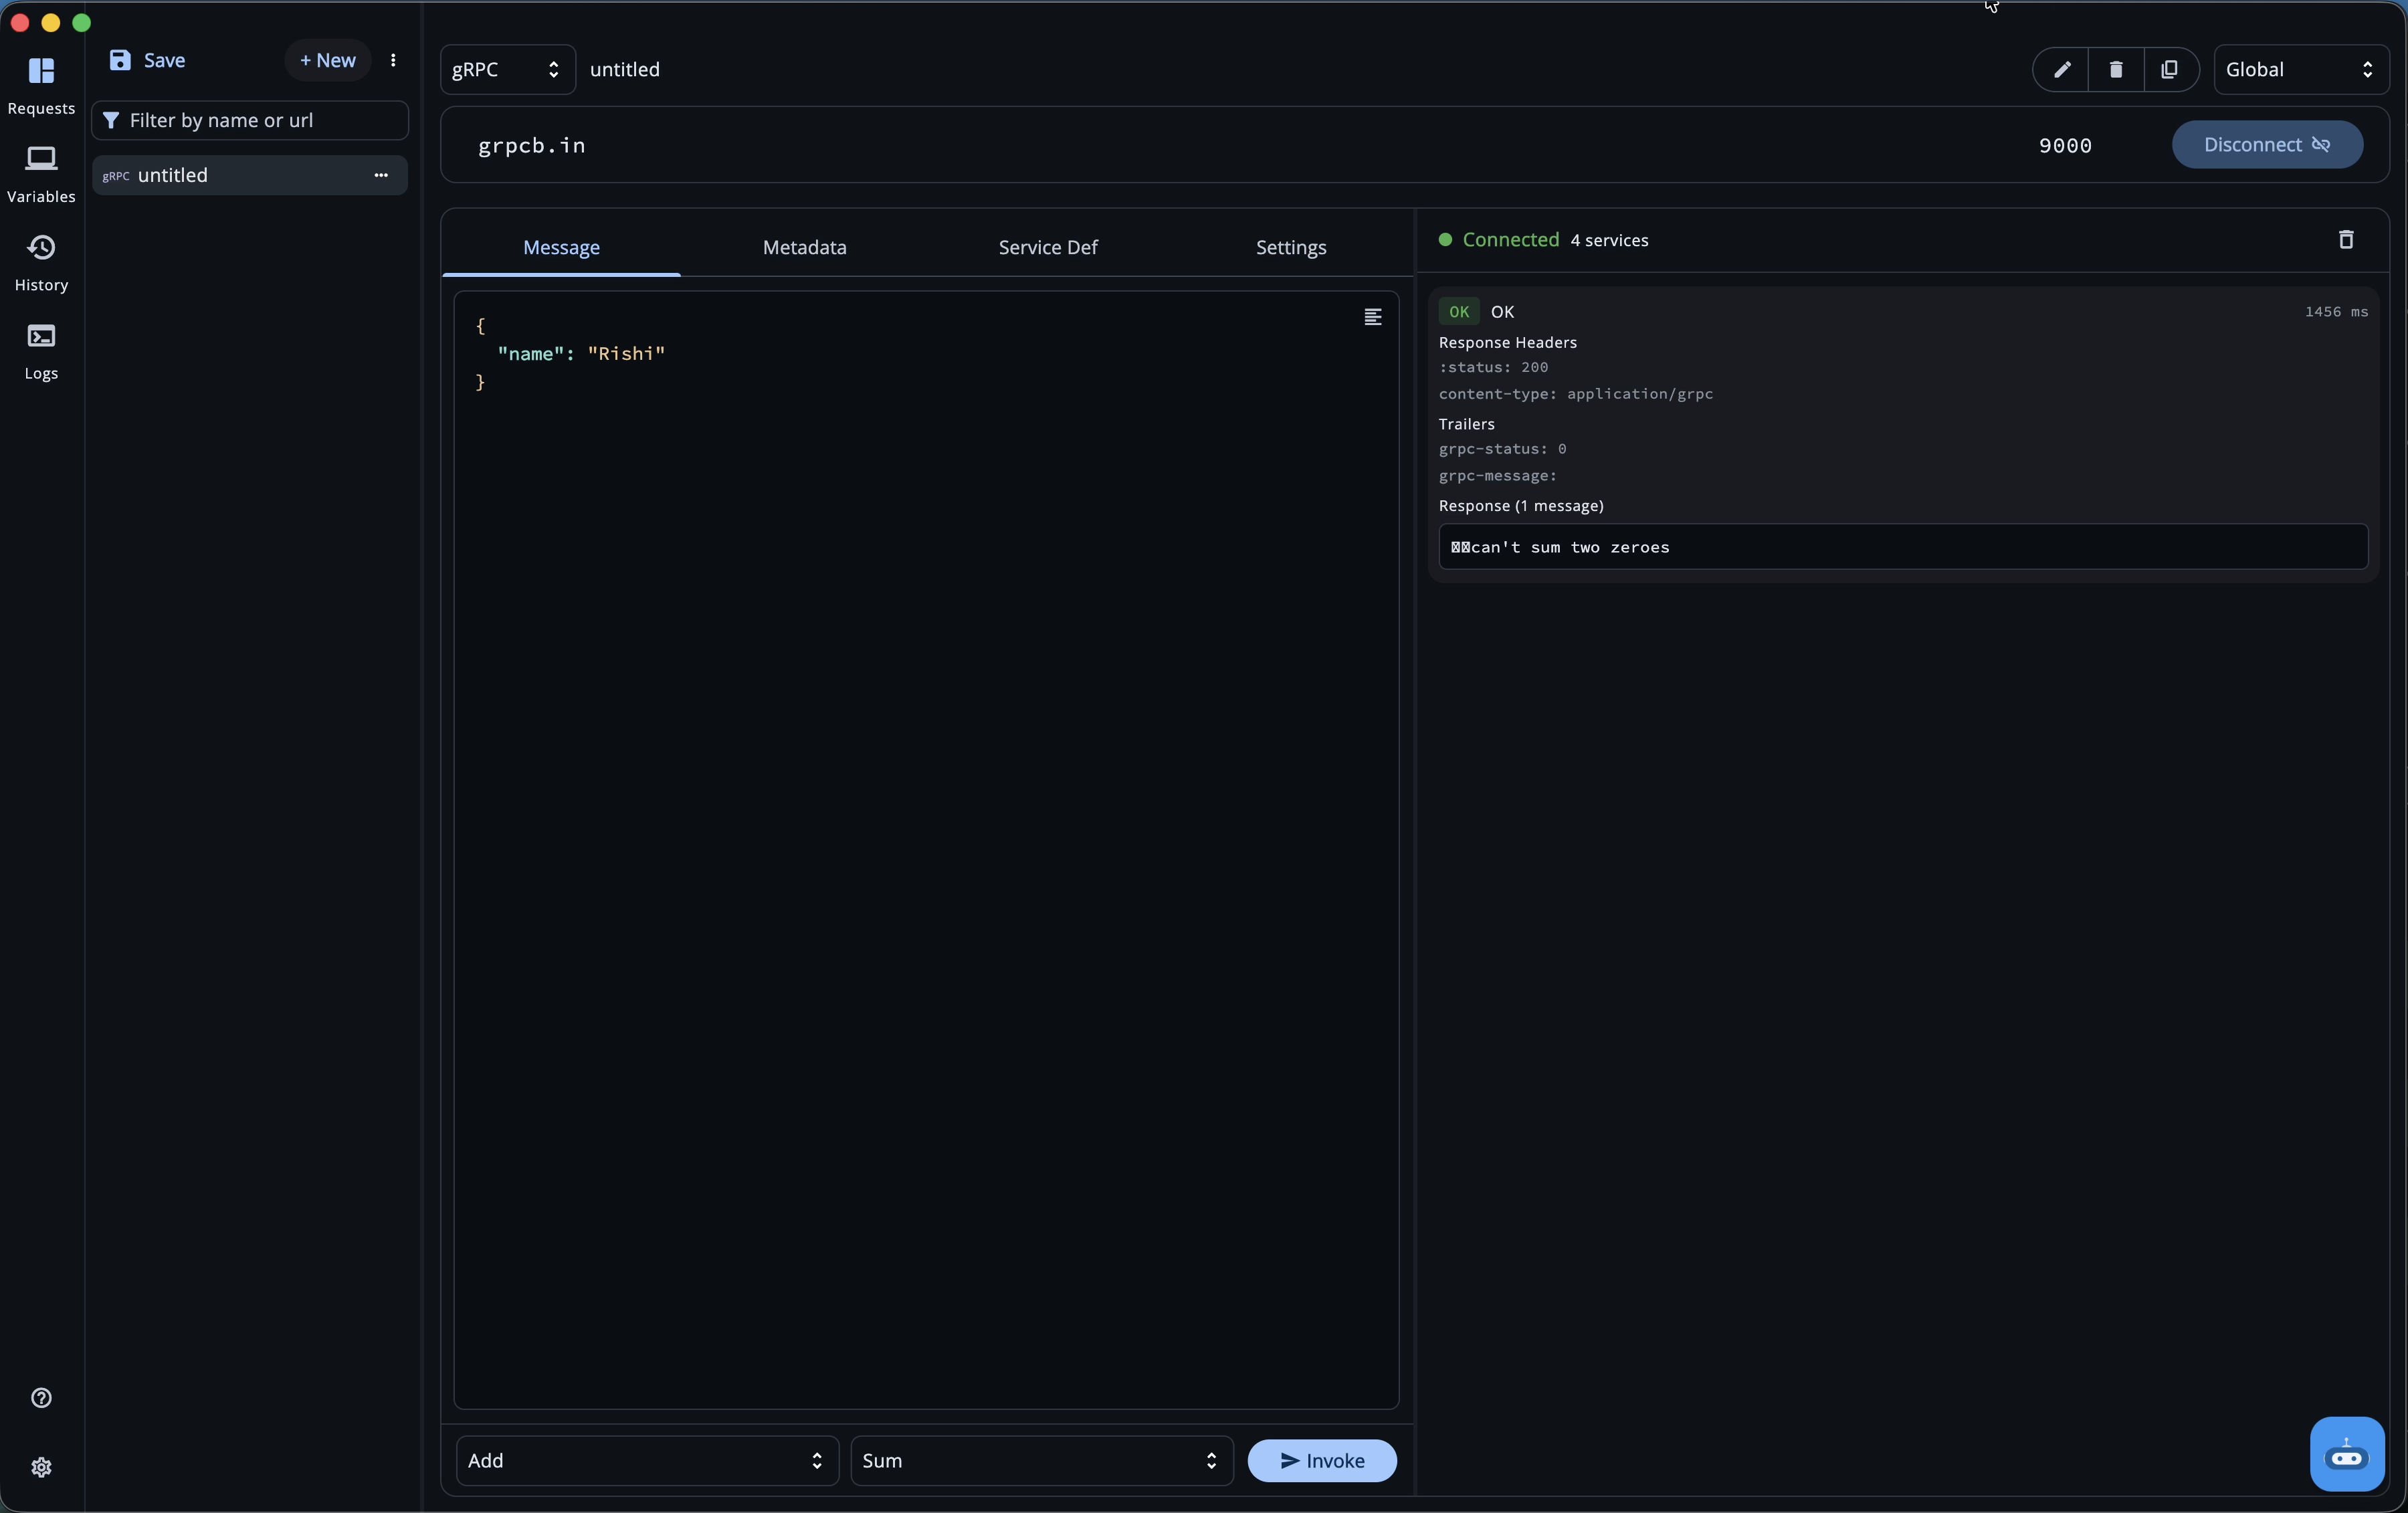2408x1513 pixels.
Task: Click the green OK status badge
Action: (x=1459, y=312)
